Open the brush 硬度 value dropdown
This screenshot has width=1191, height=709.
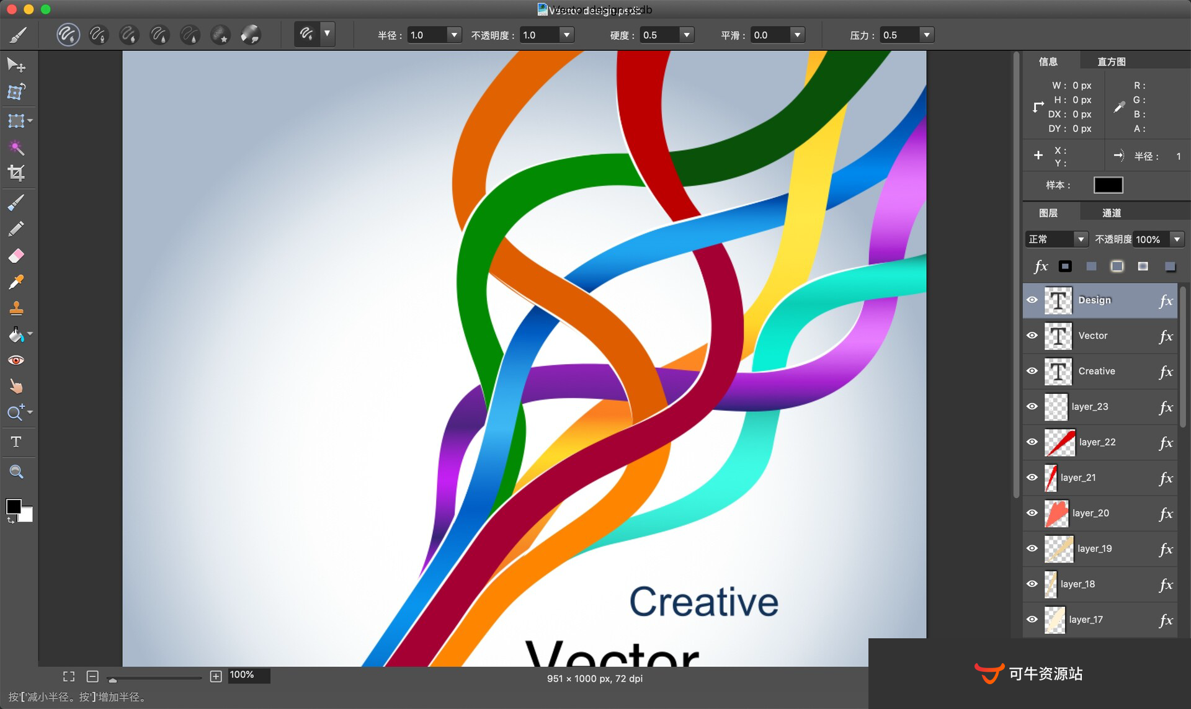(x=686, y=35)
